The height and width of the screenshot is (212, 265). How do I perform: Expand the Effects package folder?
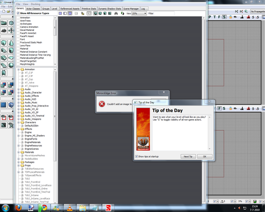[19, 129]
